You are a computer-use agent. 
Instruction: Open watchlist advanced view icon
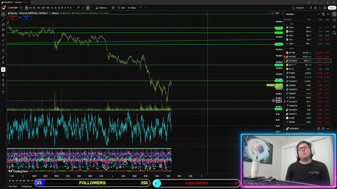point(323,14)
